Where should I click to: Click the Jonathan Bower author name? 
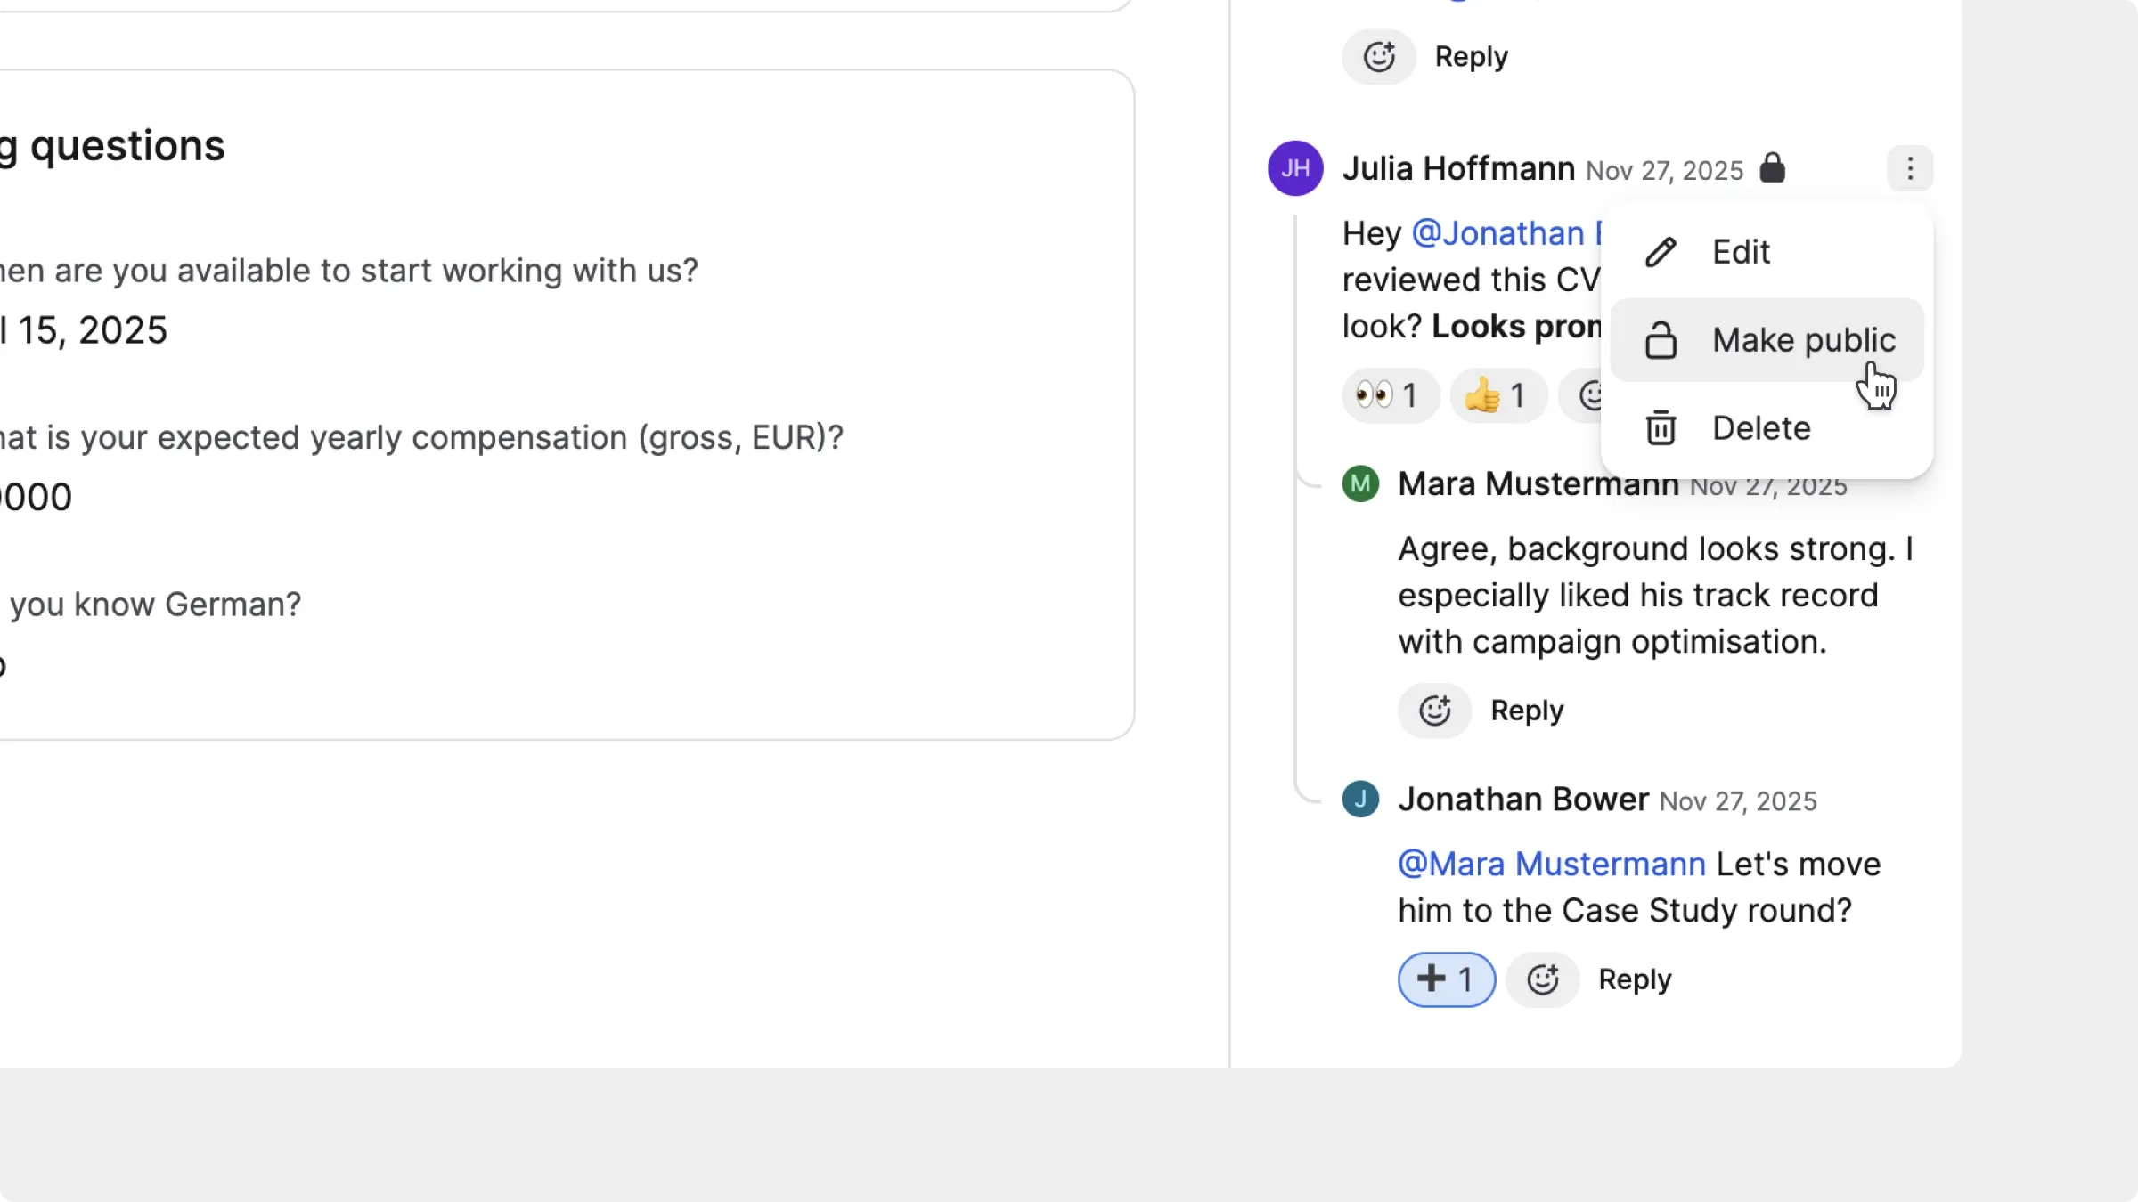[1523, 800]
